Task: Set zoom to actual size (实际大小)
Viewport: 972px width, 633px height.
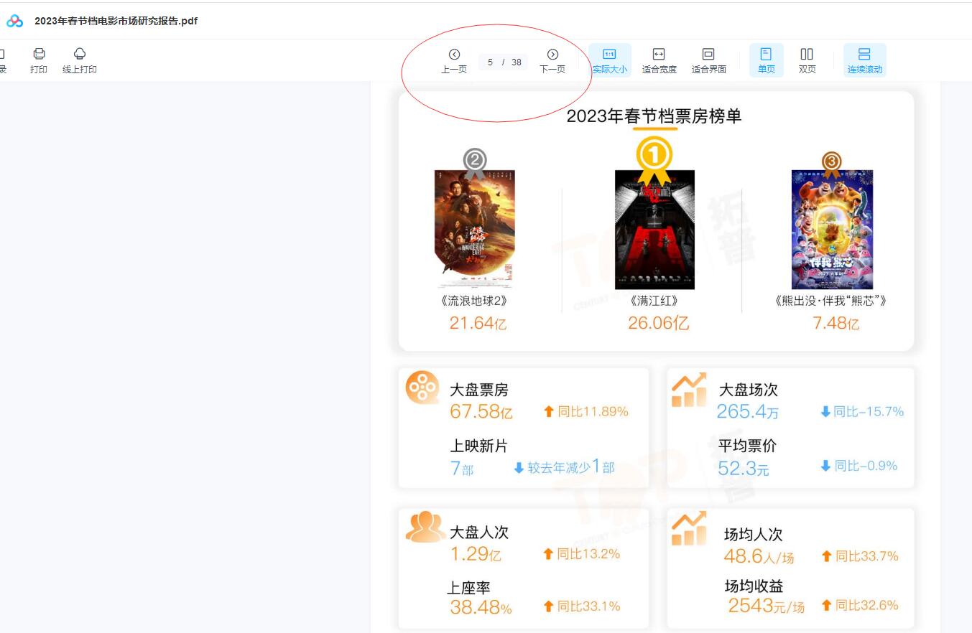Action: coord(609,60)
